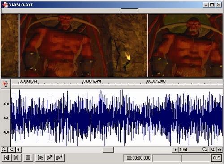
Task: Click the 00:00:00,000 cursor position field
Action: pos(138,158)
